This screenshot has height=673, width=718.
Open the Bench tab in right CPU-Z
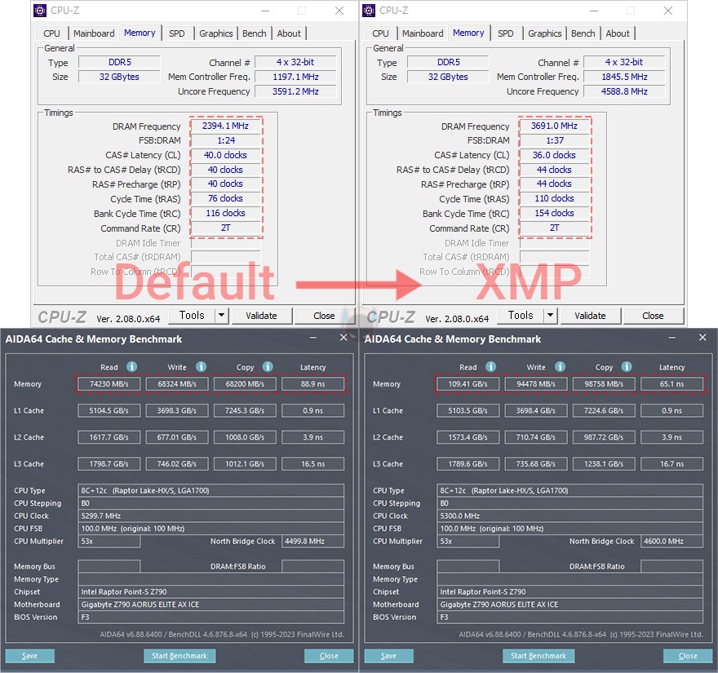[x=583, y=33]
